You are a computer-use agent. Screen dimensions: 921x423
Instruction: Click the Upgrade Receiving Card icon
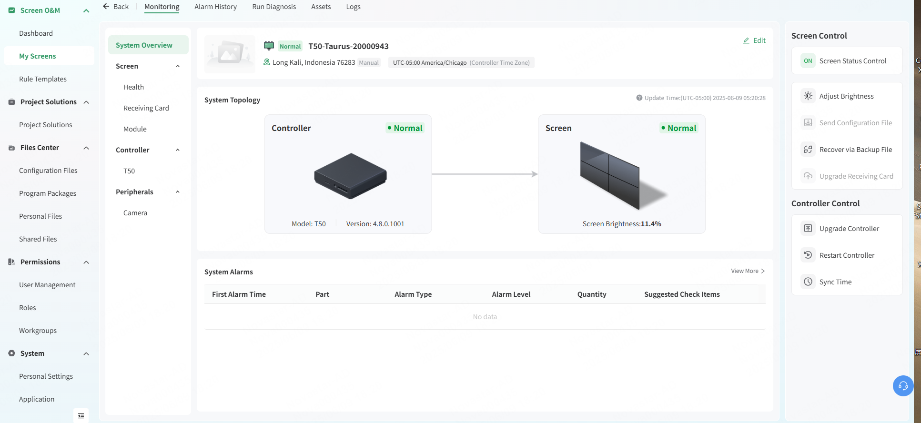[808, 176]
